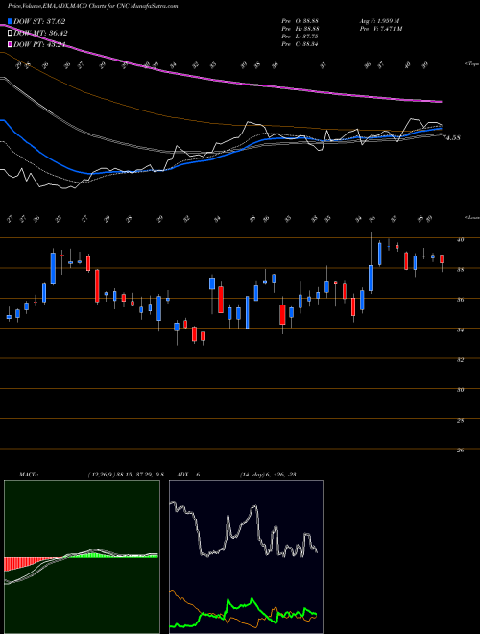
Task: Click the Pre O previous open value
Action: (300, 21)
